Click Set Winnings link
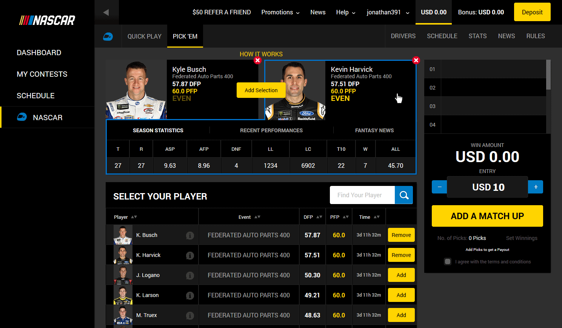Image resolution: width=562 pixels, height=328 pixels. point(522,238)
